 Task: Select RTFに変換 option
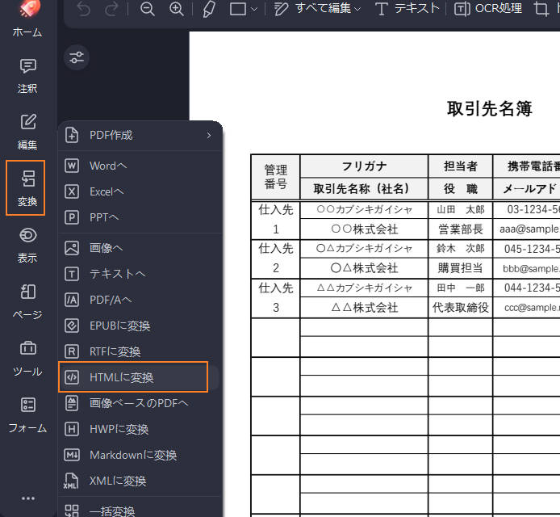[140, 352]
